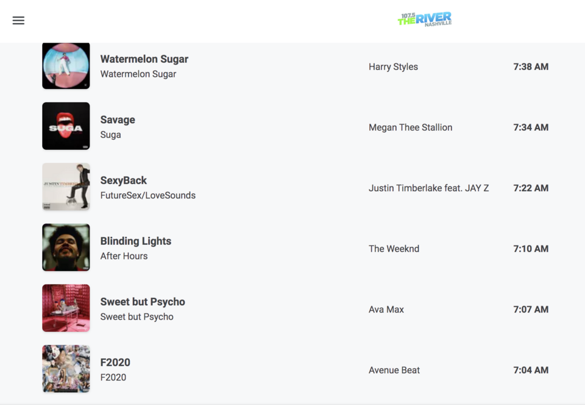Click the Watermelon Sugar song title
This screenshot has height=405, width=585.
click(144, 59)
